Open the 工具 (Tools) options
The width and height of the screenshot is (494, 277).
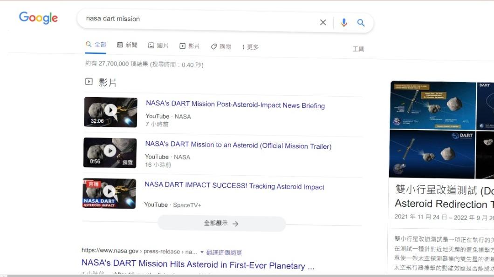(358, 49)
